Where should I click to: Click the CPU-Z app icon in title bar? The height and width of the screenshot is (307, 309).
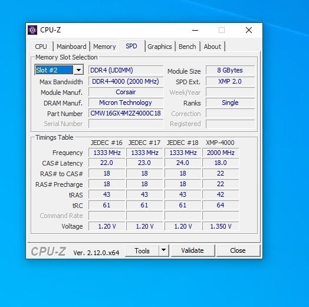(32, 30)
